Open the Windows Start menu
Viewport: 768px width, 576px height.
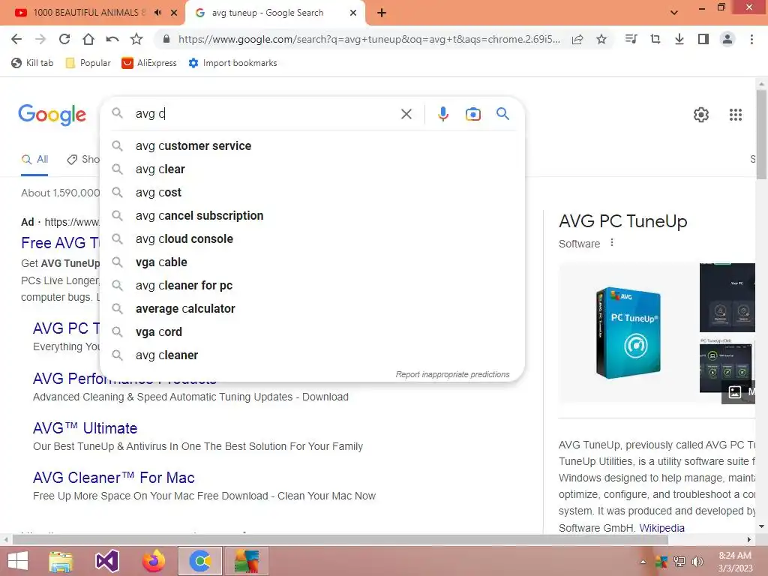18,561
